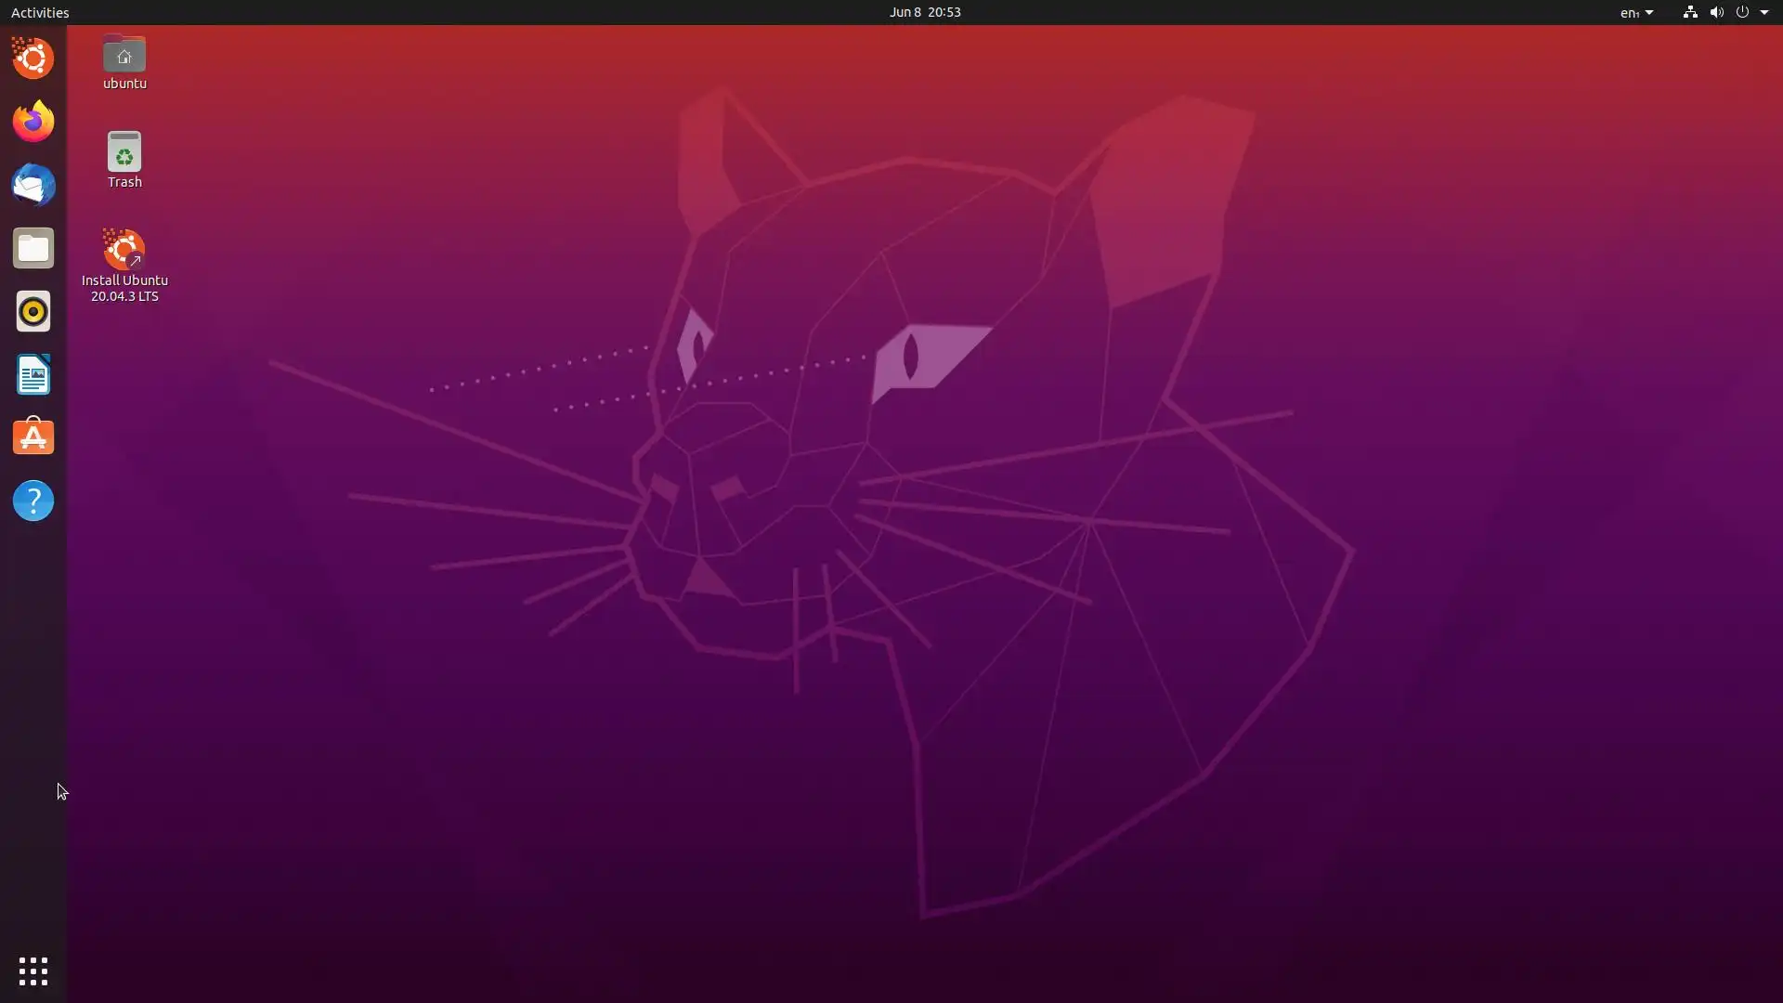Screen dimensions: 1783x1003
Task: Show Applications grid
Action: pyautogui.click(x=33, y=971)
